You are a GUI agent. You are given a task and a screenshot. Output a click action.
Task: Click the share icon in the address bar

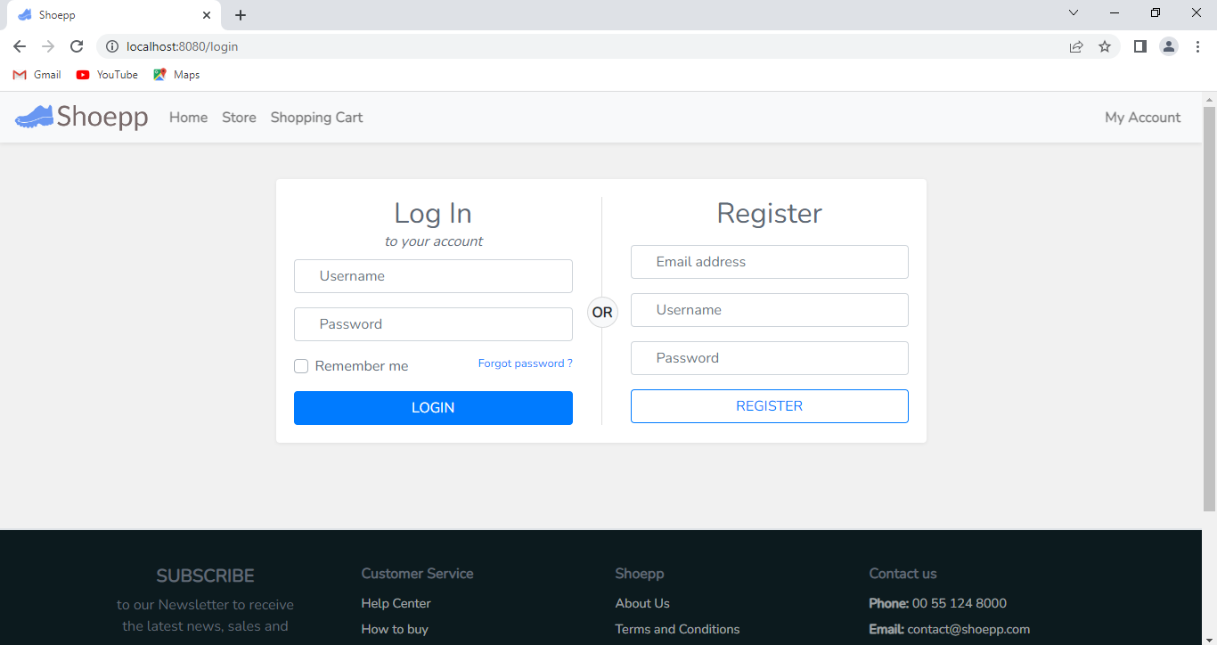(x=1075, y=46)
